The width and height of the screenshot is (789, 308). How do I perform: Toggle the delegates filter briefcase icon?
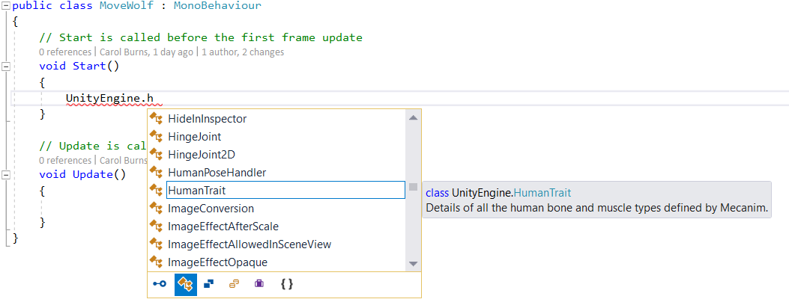point(259,284)
